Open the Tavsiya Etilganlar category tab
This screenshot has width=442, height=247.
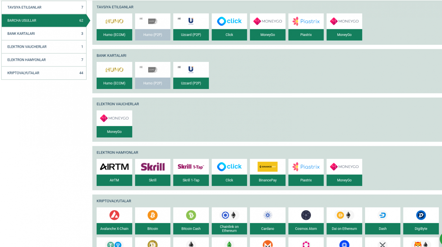coord(44,7)
